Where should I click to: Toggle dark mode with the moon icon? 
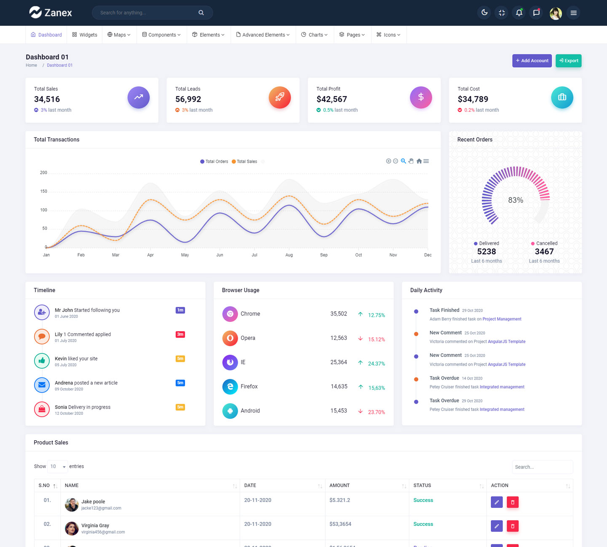point(484,13)
